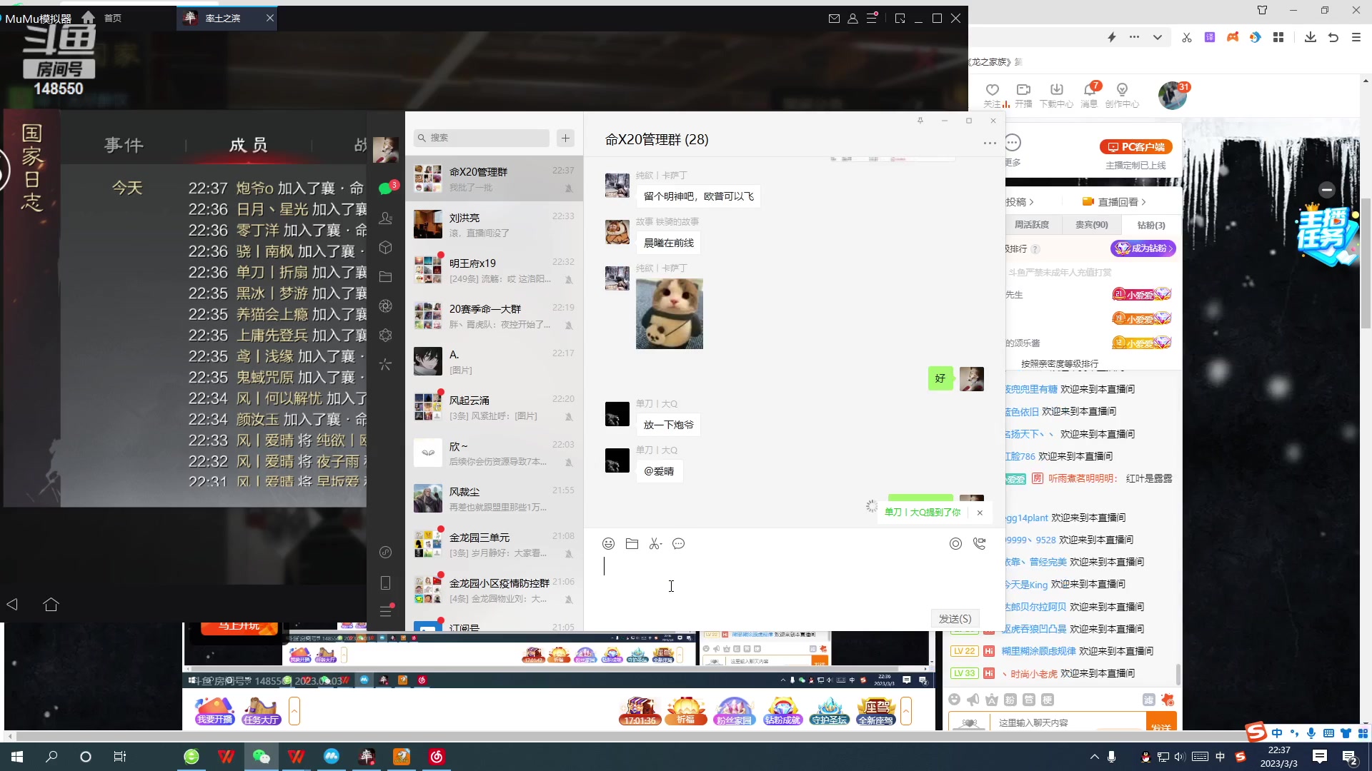Click the WeChat 搜索 search field
The image size is (1372, 771).
coord(482,138)
